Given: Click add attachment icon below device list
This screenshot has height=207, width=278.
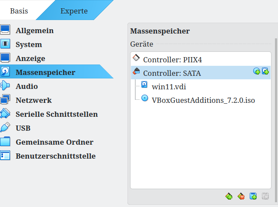Looking at the screenshot, I should (x=253, y=197).
